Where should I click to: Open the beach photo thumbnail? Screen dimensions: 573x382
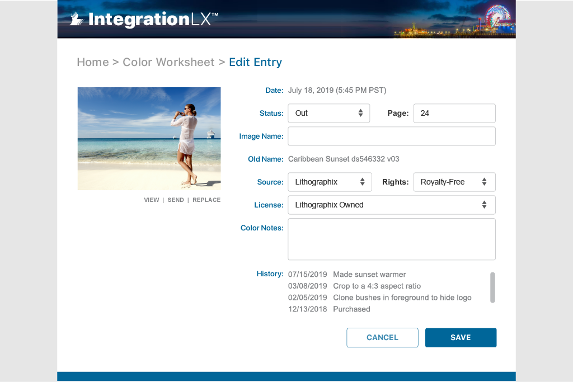point(149,138)
